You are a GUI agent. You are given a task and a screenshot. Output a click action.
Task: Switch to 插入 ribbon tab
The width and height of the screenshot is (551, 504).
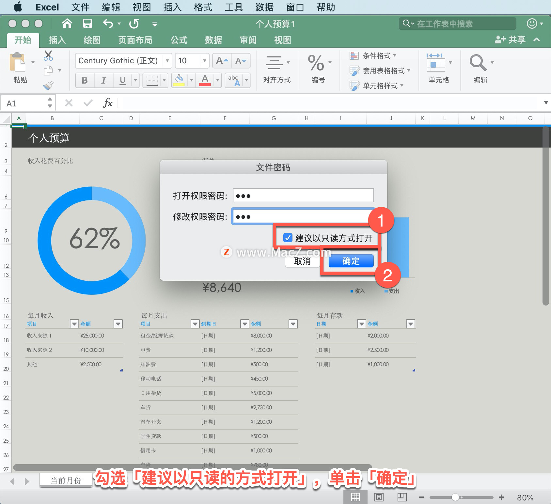tap(57, 40)
